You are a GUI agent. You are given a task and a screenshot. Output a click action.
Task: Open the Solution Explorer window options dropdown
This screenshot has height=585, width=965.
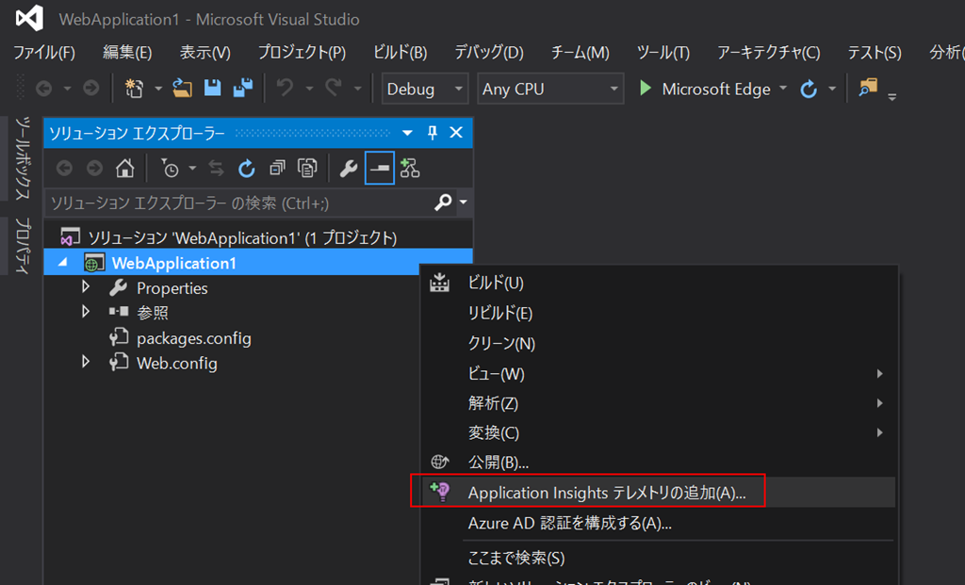[x=407, y=133]
